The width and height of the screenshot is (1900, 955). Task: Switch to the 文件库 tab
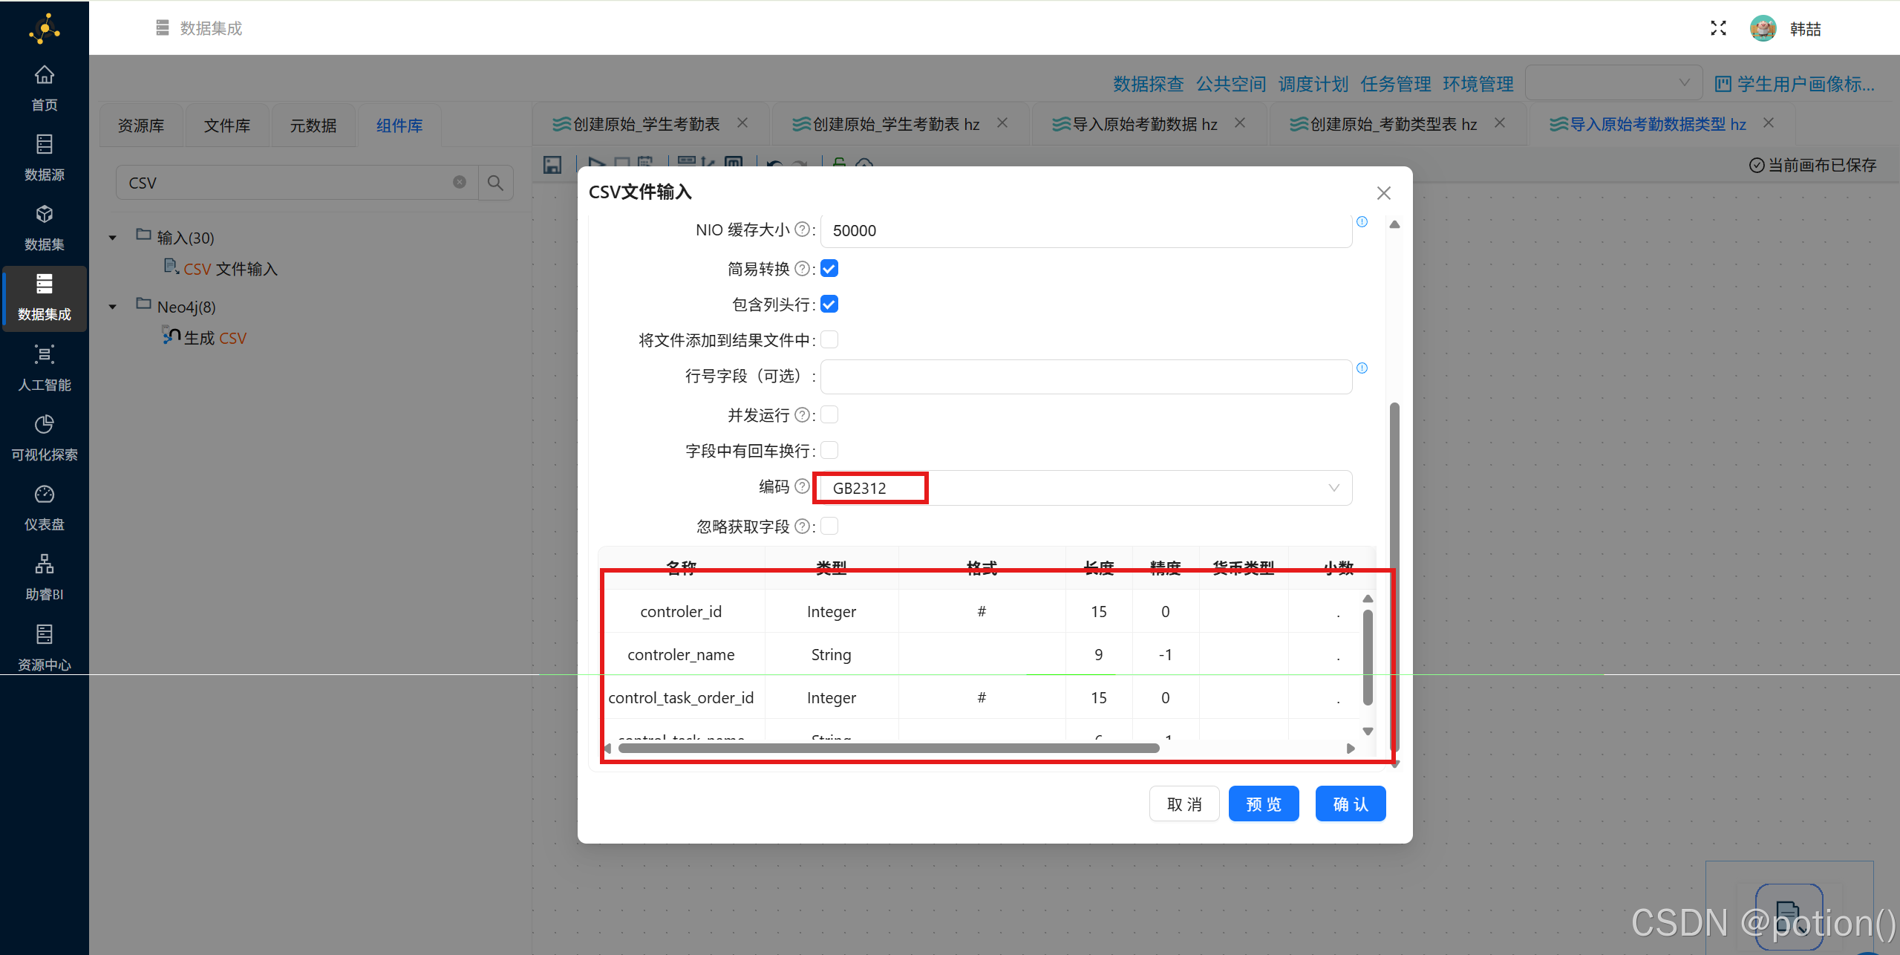pos(227,126)
